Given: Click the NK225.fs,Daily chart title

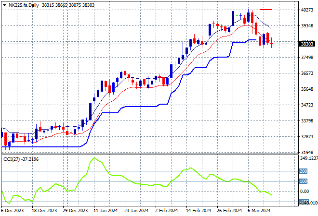Looking at the screenshot, I should coord(24,5).
